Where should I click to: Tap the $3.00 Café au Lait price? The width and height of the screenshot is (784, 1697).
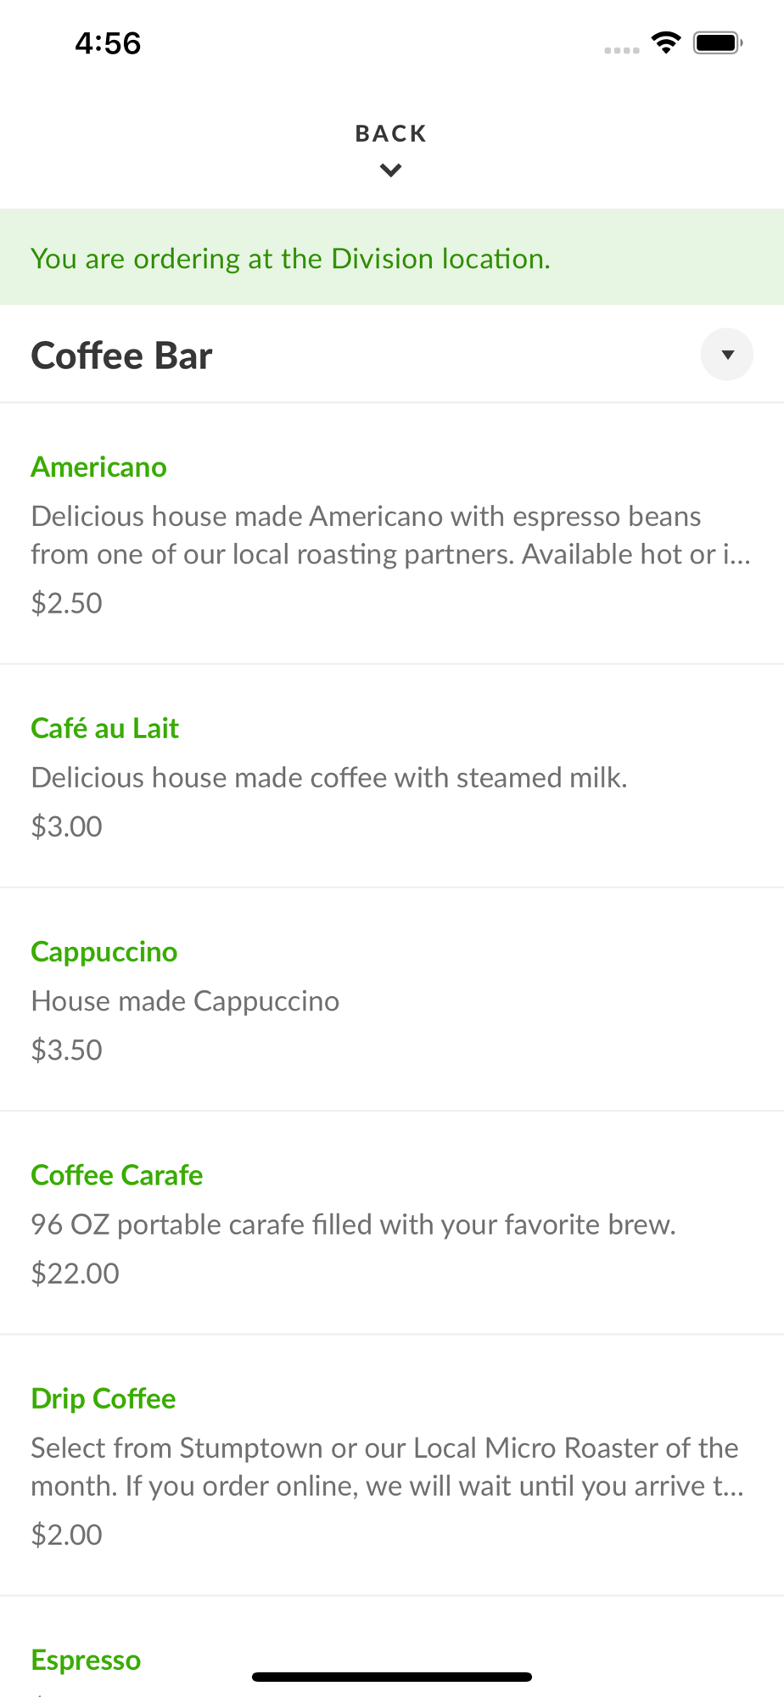click(67, 826)
